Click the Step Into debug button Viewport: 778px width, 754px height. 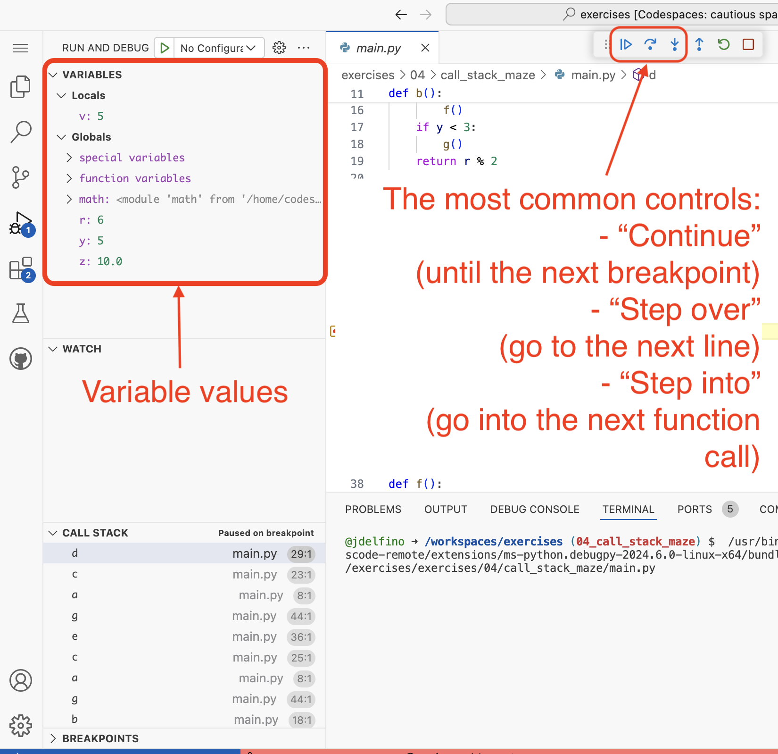[675, 44]
